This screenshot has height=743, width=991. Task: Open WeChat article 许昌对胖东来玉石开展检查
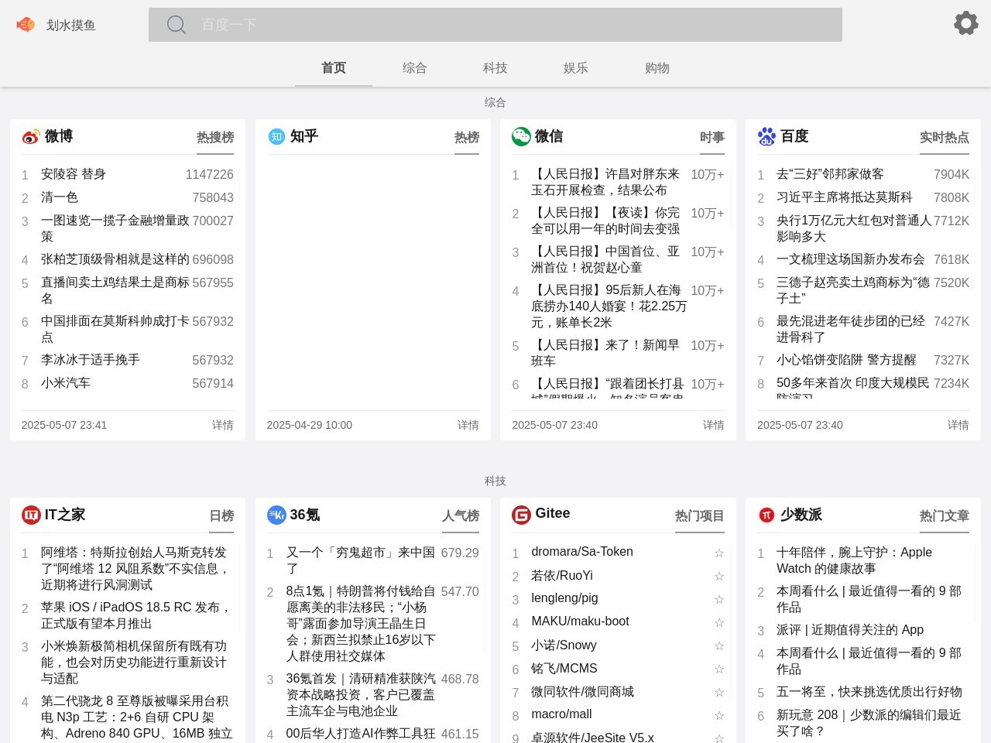pos(605,182)
